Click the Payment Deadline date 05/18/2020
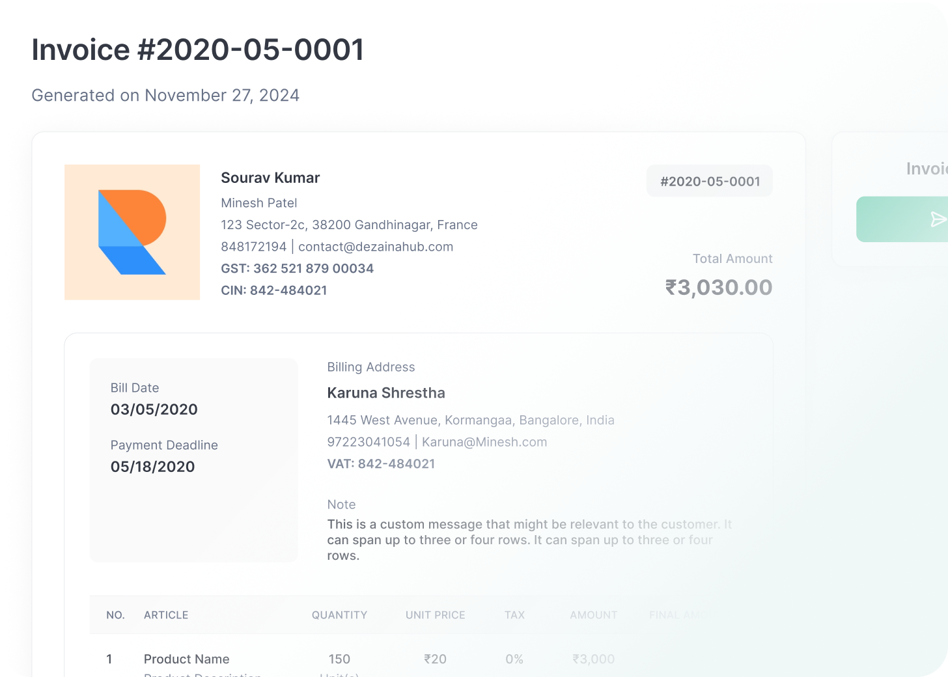 coord(153,467)
